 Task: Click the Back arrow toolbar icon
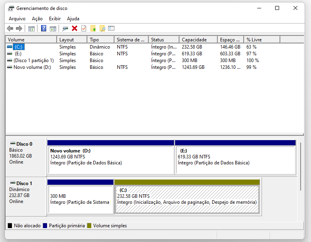(x=10, y=29)
